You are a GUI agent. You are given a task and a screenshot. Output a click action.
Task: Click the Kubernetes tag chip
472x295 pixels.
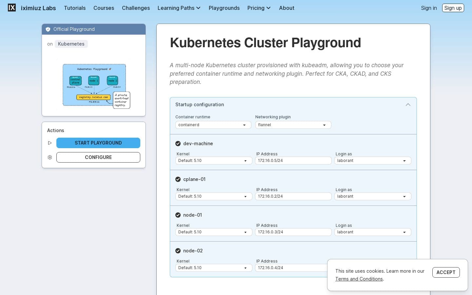[x=71, y=44]
